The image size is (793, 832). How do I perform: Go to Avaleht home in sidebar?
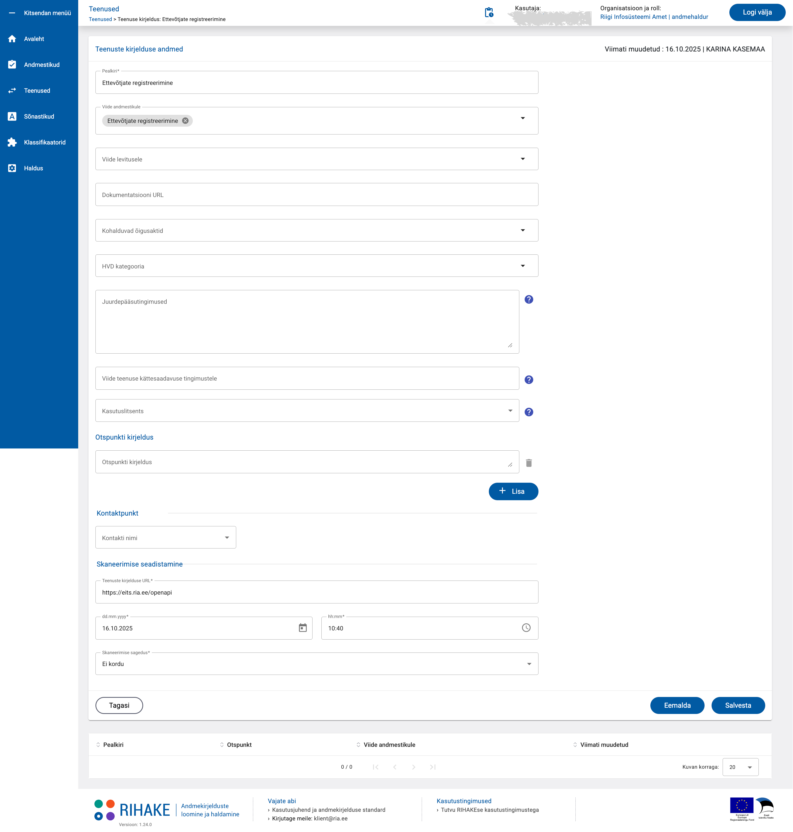click(34, 39)
